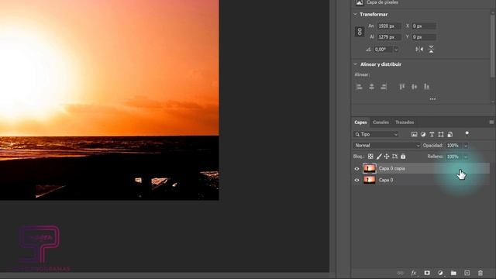Align right edges in Alinear row
This screenshot has width=496, height=279.
click(x=384, y=87)
